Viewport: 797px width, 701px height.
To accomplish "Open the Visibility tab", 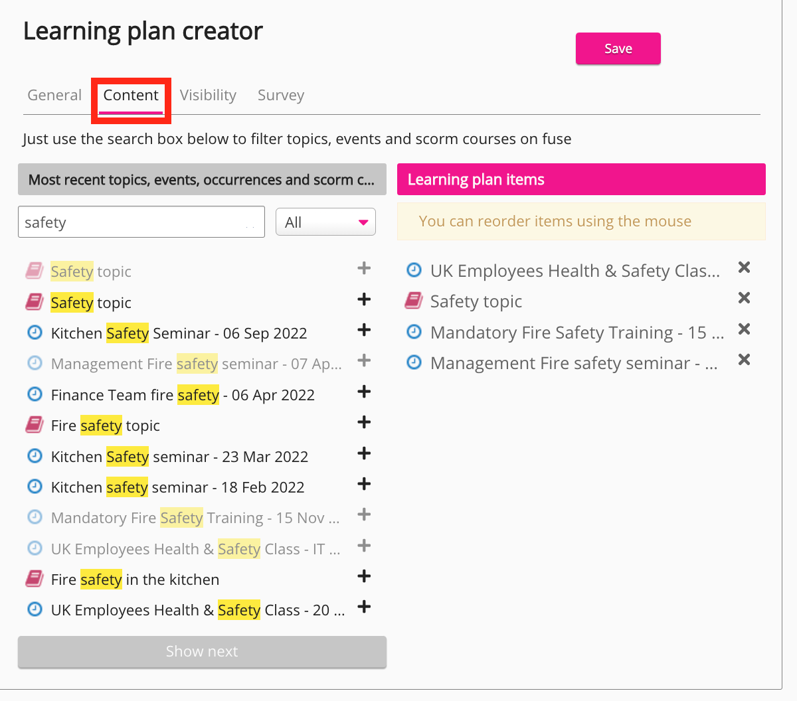I will pyautogui.click(x=208, y=96).
